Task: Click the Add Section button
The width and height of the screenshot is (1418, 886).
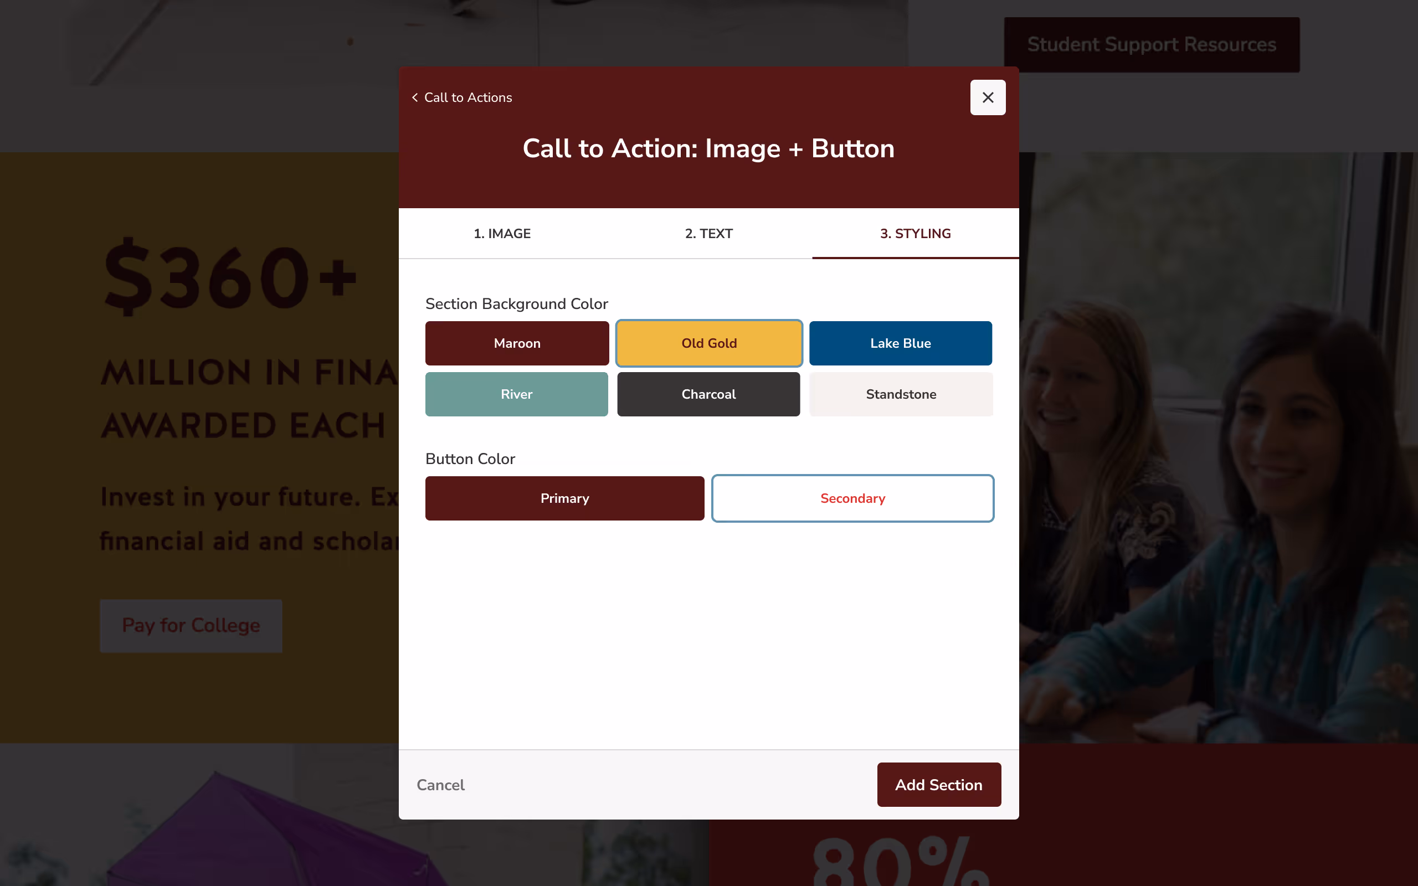Action: [x=939, y=784]
